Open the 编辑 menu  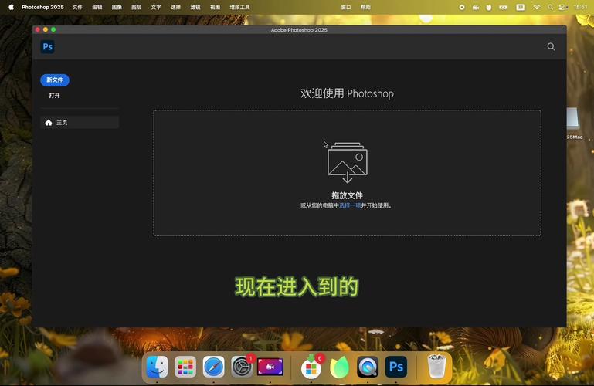[x=97, y=7]
